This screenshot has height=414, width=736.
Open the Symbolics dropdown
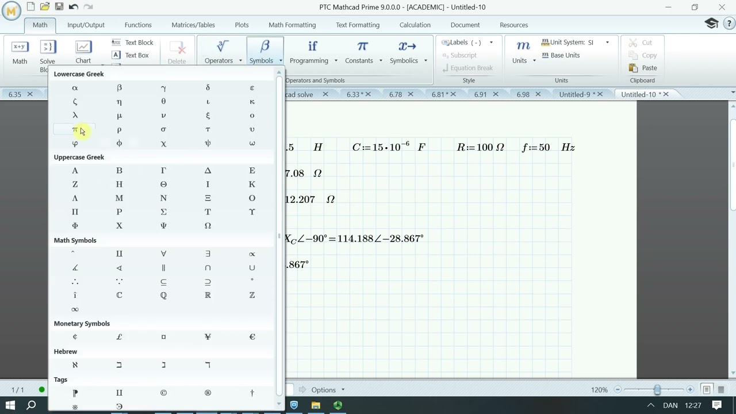coord(408,52)
